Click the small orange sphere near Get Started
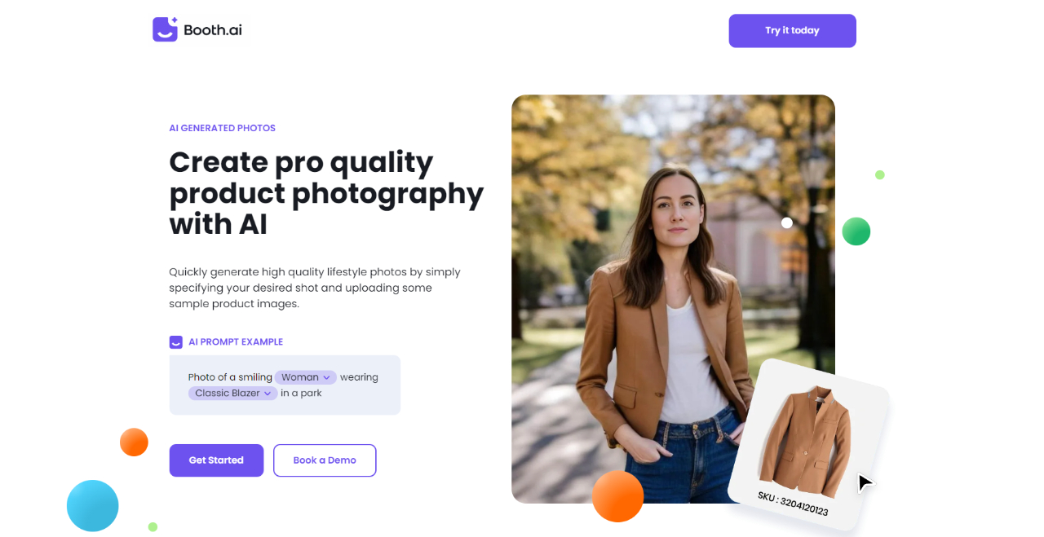 [134, 442]
